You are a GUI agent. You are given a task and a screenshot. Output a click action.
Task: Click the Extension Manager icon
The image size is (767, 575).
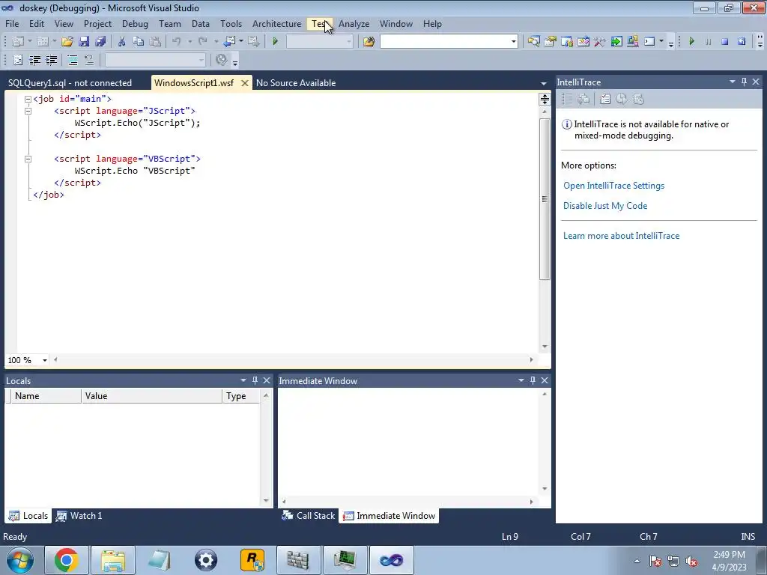click(x=632, y=42)
